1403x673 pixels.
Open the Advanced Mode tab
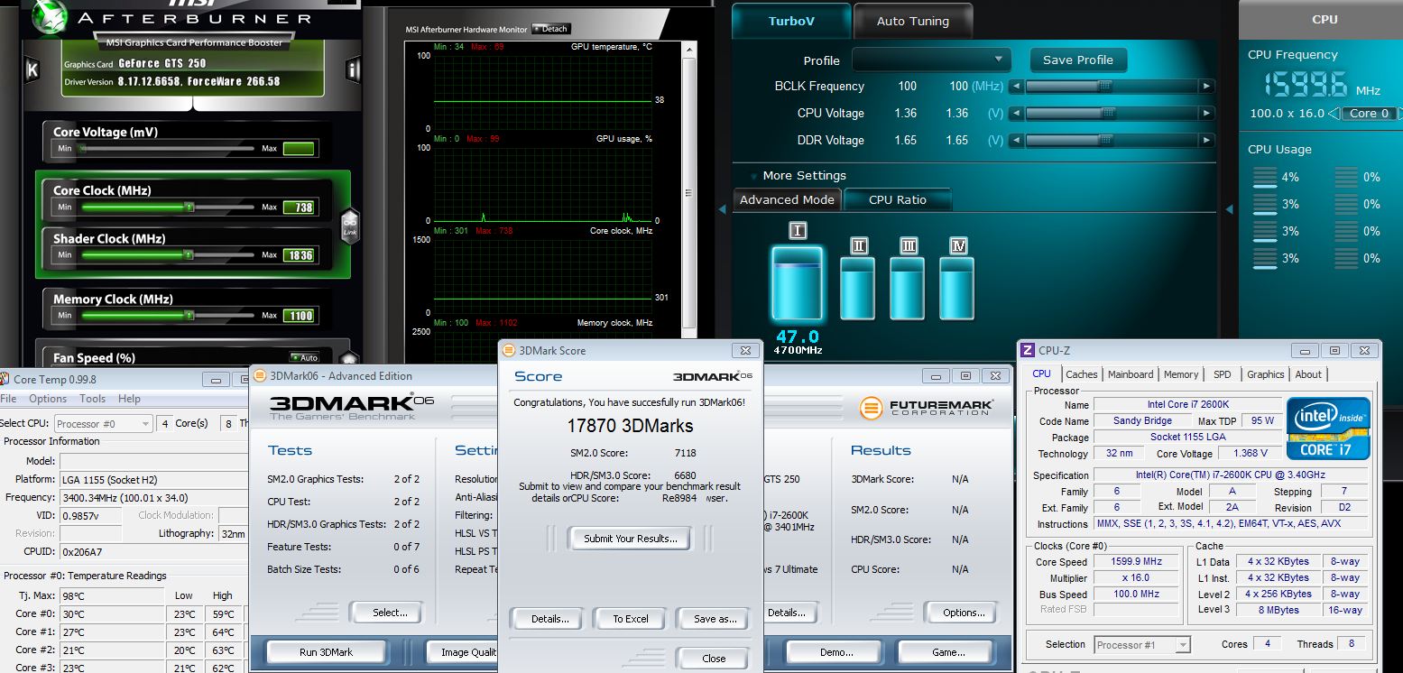[x=787, y=199]
